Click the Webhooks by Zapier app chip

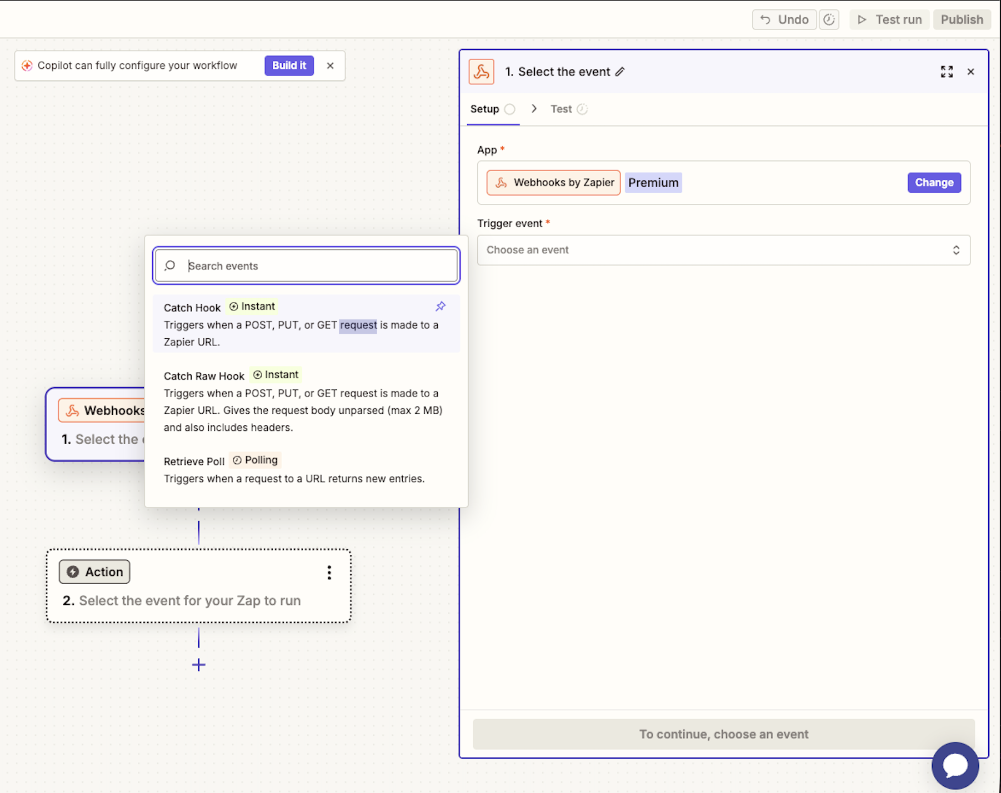[553, 183]
